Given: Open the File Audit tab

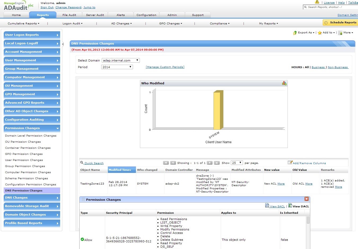Looking at the screenshot, I should coord(69,15).
